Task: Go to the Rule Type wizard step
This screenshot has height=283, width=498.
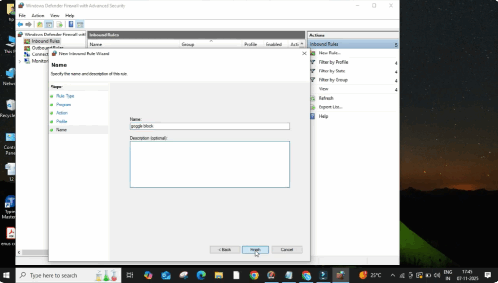Action: click(65, 96)
